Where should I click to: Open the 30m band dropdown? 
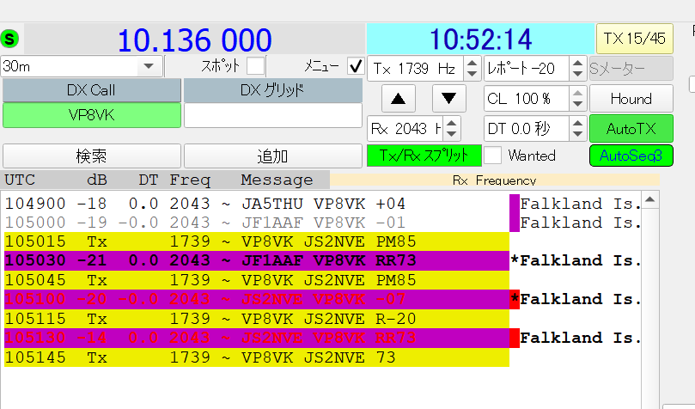click(x=82, y=66)
